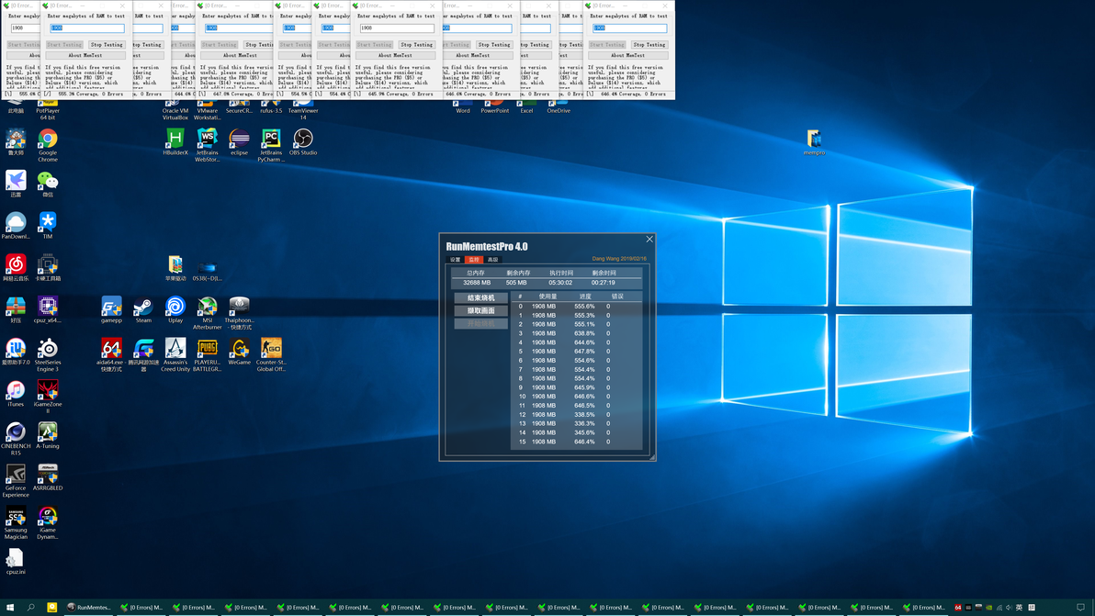
Task: Open the Windows Start menu
Action: click(10, 608)
